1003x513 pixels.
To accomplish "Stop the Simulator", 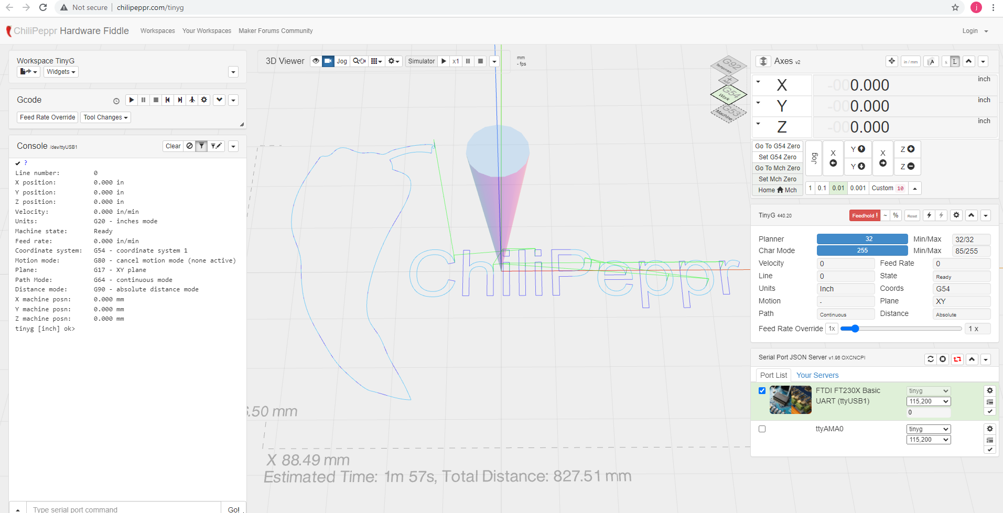I will (480, 61).
